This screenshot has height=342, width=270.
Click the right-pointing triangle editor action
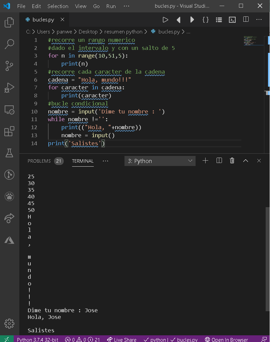tap(192, 20)
